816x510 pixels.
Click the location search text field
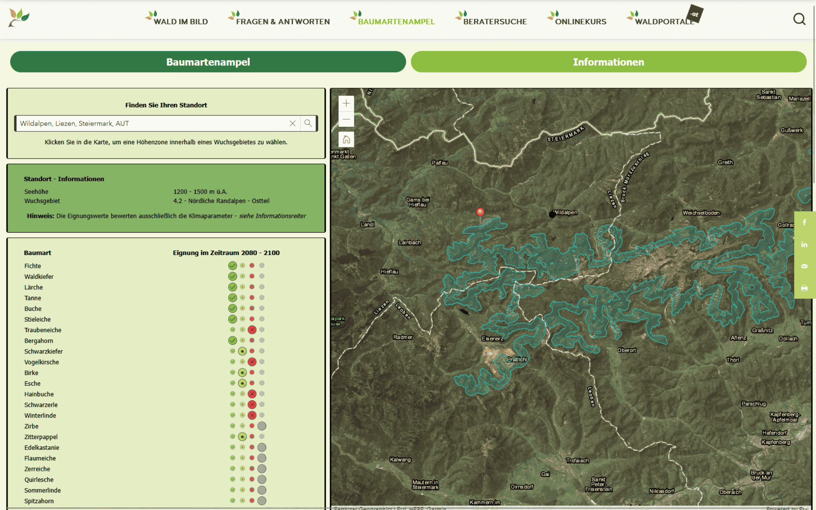pos(151,124)
